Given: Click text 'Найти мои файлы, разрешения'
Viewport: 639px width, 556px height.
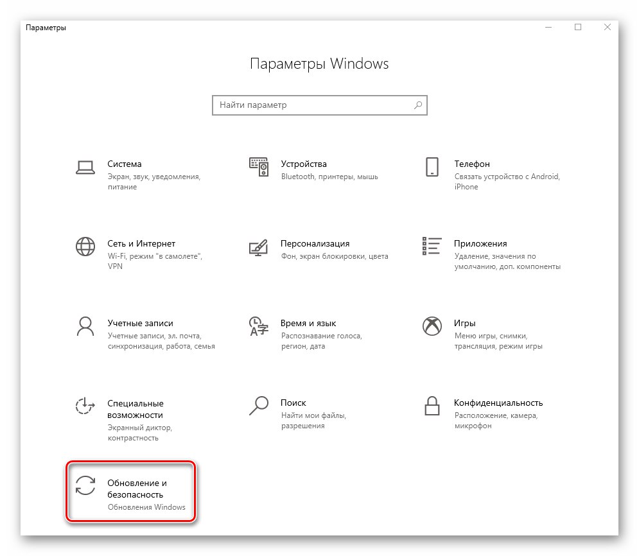Looking at the screenshot, I should [313, 421].
